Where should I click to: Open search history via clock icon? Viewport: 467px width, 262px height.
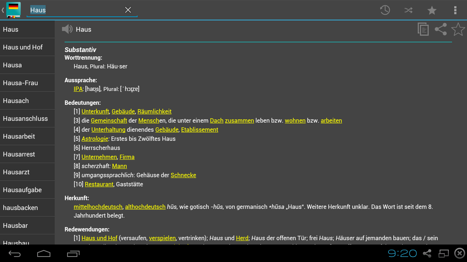click(385, 10)
